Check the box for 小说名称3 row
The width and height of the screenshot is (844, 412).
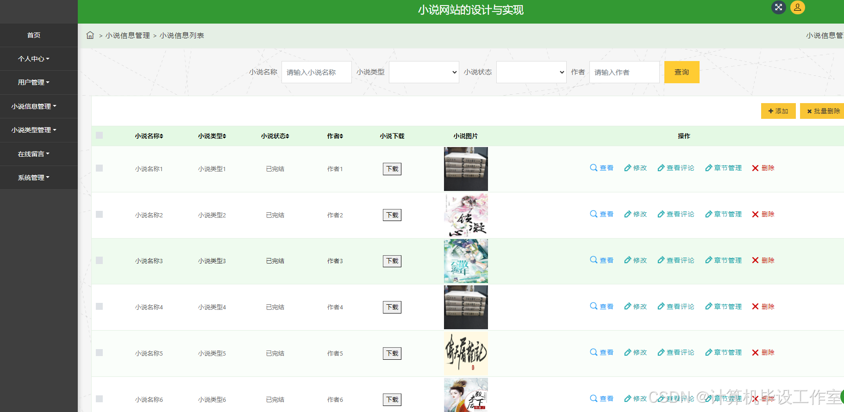(99, 260)
